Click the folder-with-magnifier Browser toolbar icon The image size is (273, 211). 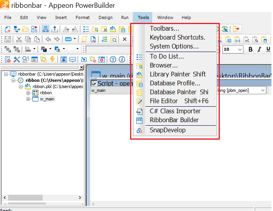coord(95,29)
